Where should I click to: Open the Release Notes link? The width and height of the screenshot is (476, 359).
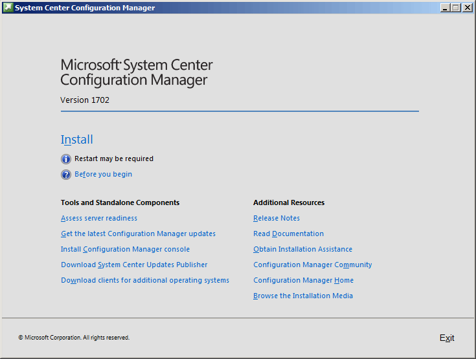277,218
